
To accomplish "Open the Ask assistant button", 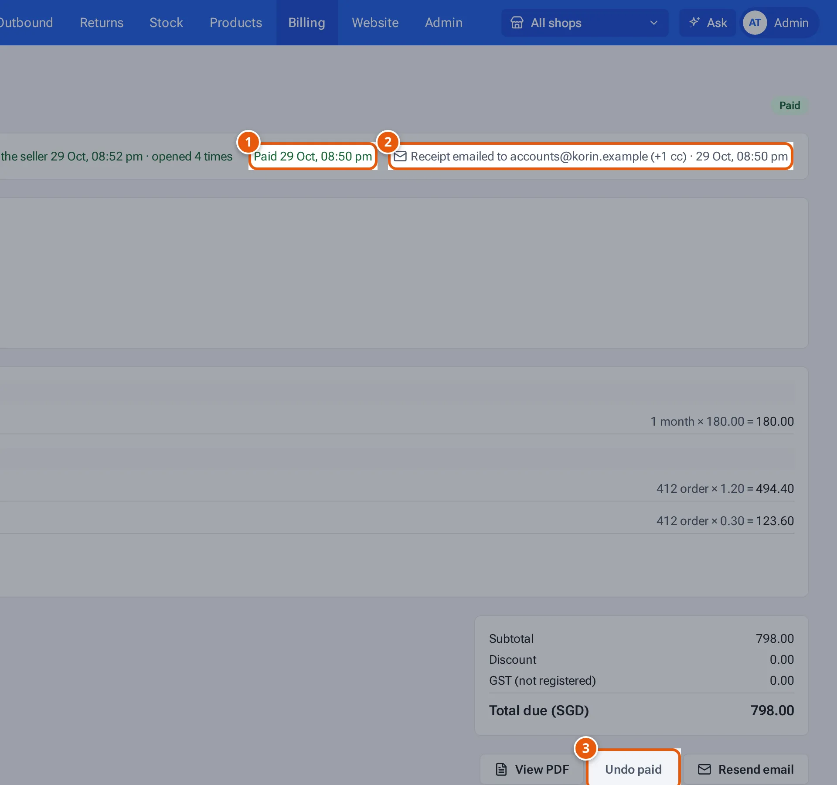I will coord(708,23).
